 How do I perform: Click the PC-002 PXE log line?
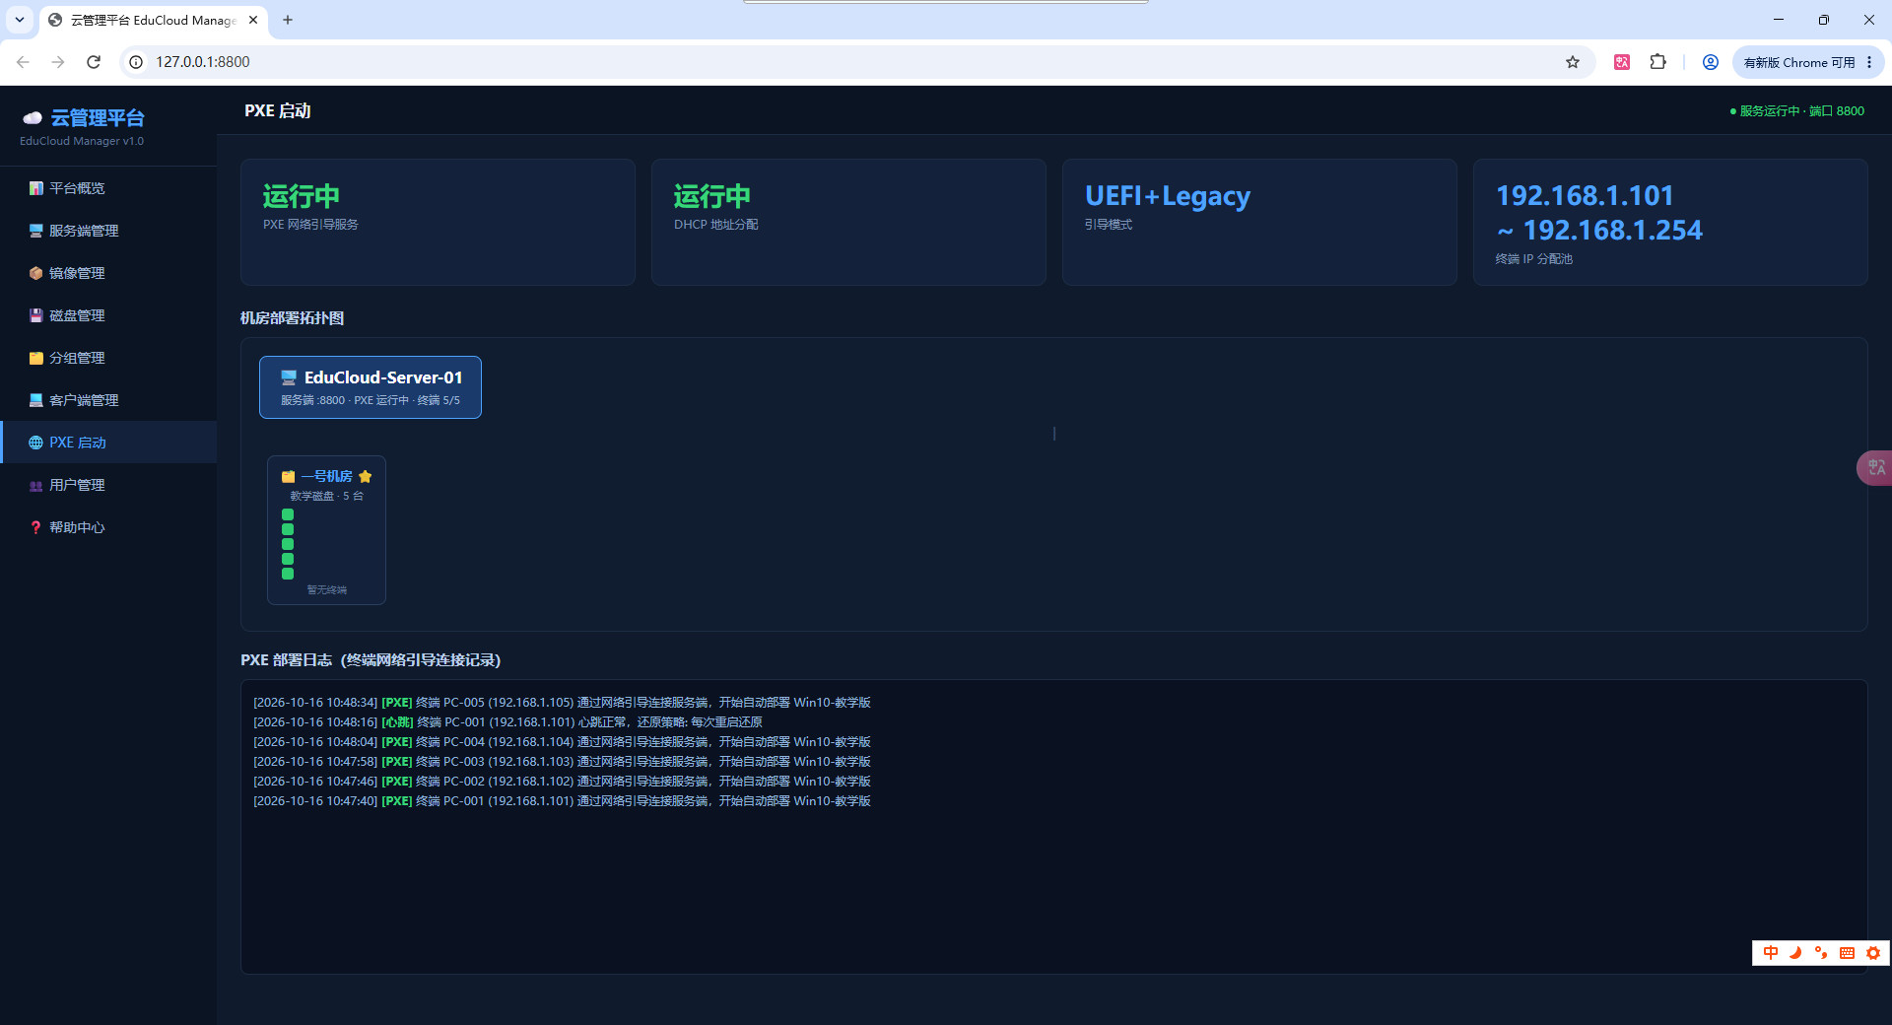tap(562, 782)
